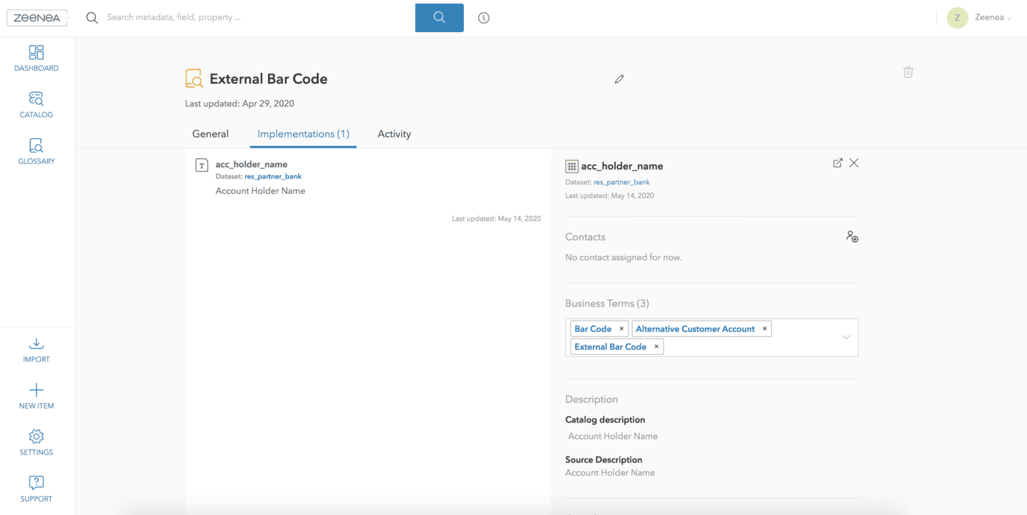The width and height of the screenshot is (1027, 515).
Task: Add a contact with person-plus icon
Action: point(852,237)
